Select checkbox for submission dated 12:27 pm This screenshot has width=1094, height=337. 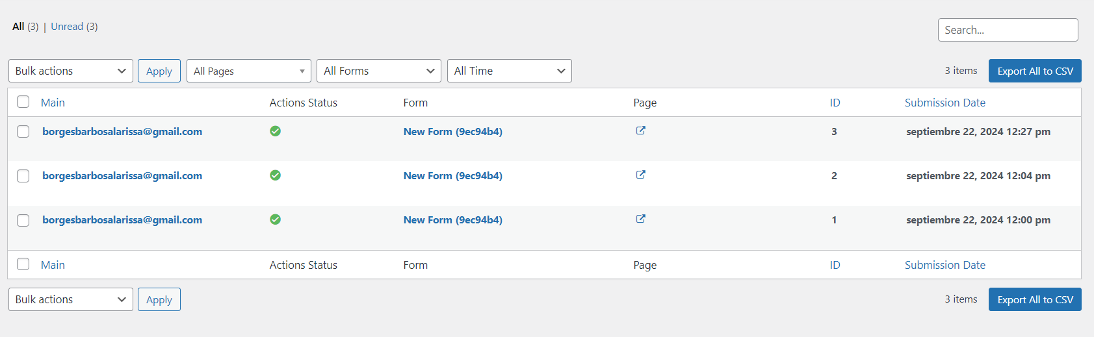pyautogui.click(x=23, y=132)
